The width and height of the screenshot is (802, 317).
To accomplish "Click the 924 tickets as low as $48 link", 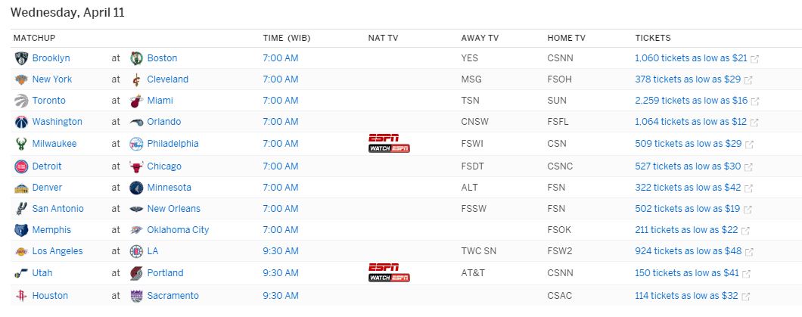I will [688, 251].
